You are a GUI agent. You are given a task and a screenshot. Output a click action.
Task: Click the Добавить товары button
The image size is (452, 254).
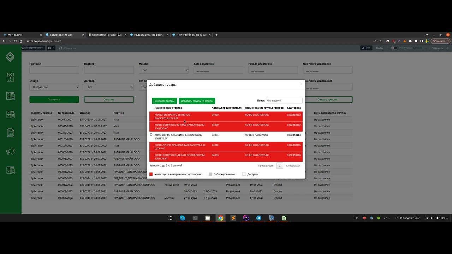164,101
